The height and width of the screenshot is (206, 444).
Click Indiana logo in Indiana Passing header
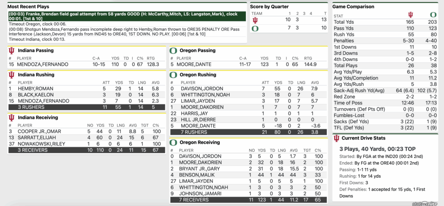tap(12, 51)
